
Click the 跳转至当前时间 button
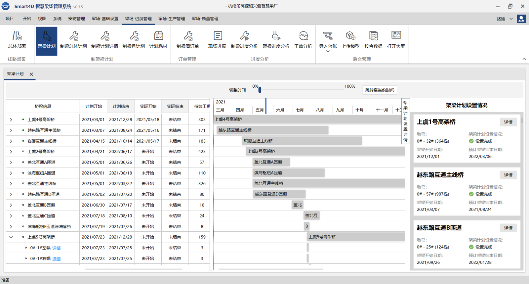[380, 90]
